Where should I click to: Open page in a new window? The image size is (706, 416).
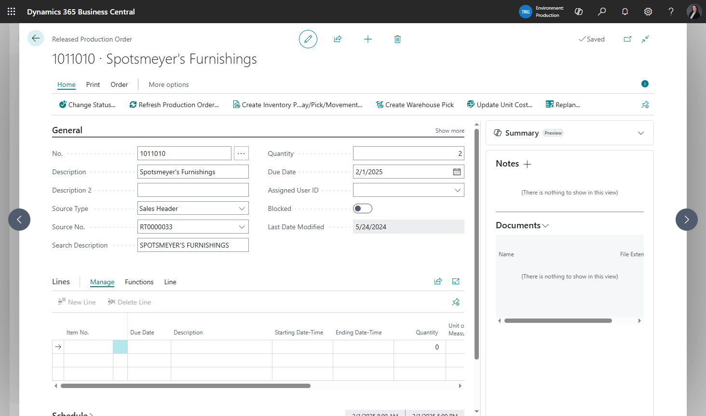[x=627, y=39]
